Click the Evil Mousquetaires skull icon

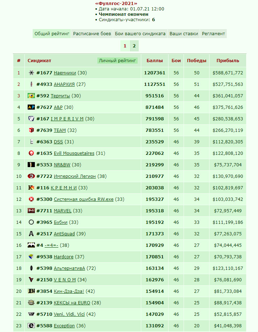coord(31,153)
